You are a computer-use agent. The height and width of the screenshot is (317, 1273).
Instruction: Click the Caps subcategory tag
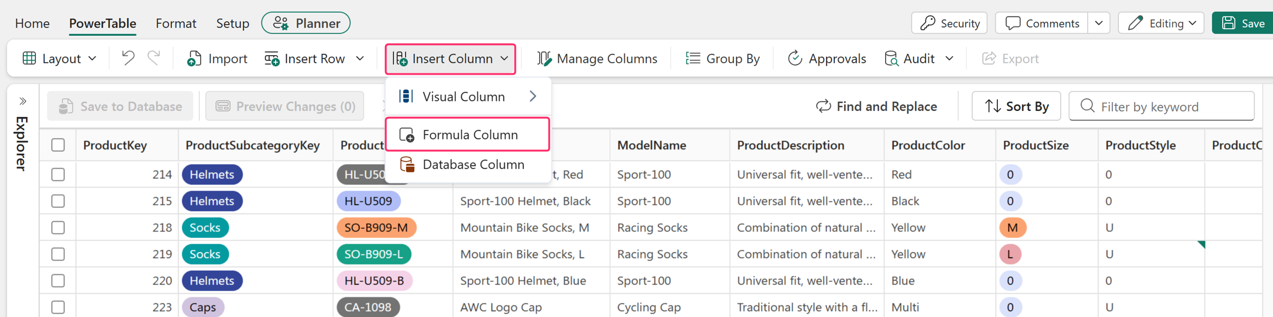click(x=203, y=307)
